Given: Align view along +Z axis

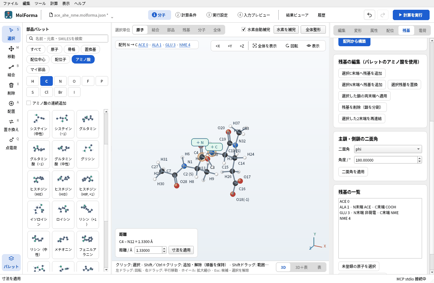Looking at the screenshot, I should pyautogui.click(x=242, y=46).
